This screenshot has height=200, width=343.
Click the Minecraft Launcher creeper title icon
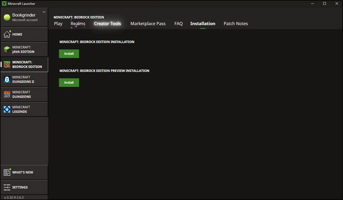(x=4, y=3)
